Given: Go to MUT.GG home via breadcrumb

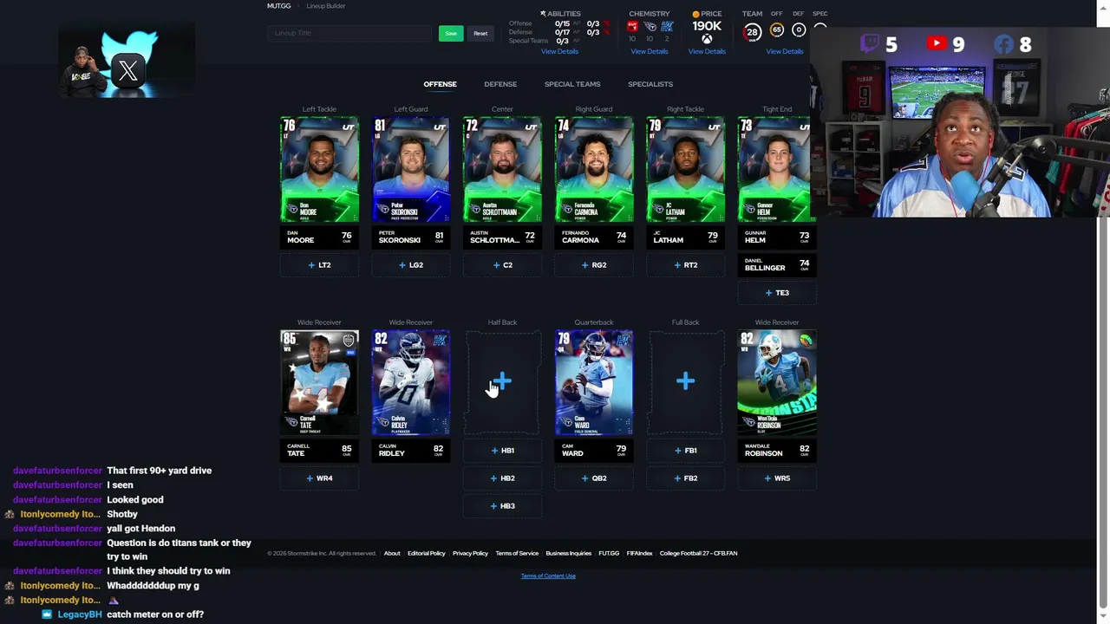Looking at the screenshot, I should click(278, 6).
